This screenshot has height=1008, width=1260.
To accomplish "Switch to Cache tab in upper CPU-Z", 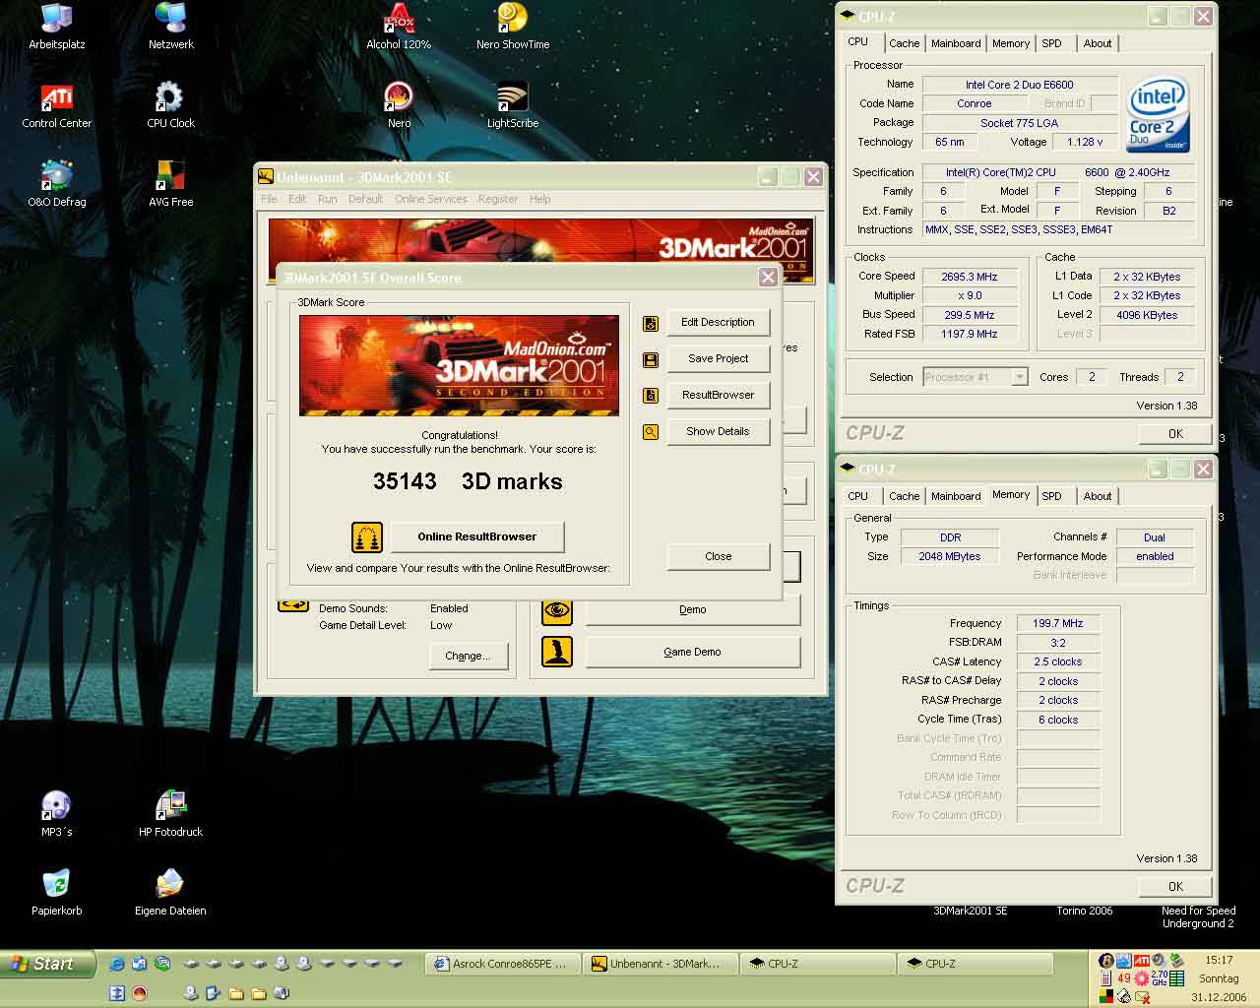I will [x=905, y=43].
